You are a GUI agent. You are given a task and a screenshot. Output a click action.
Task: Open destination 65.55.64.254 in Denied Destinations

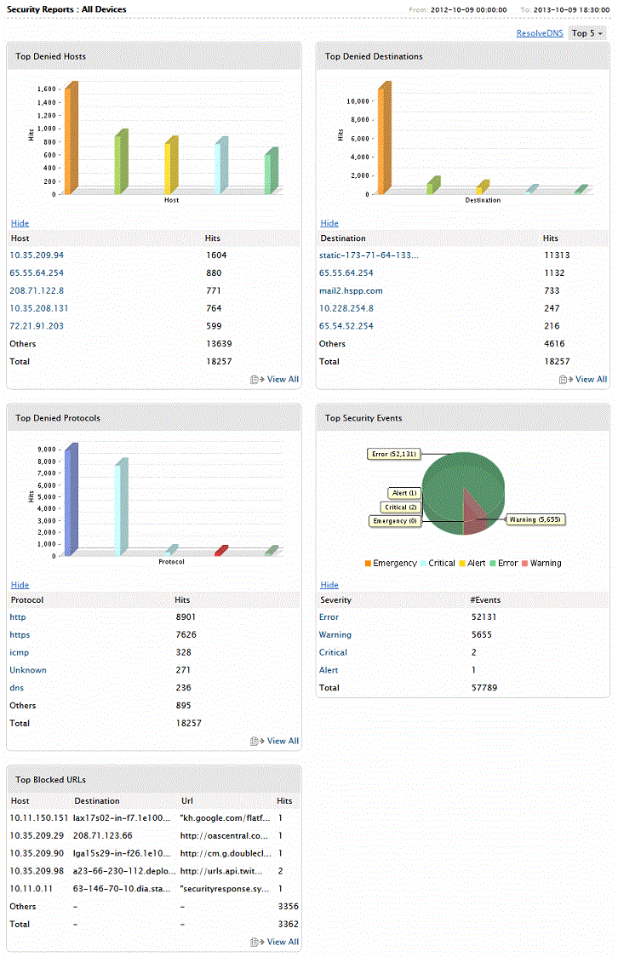pos(346,272)
